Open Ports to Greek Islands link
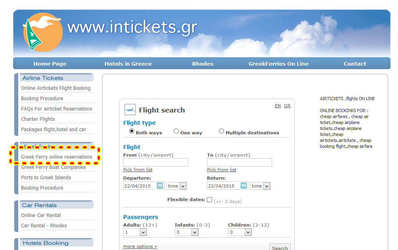The height and width of the screenshot is (250, 398). 46,178
